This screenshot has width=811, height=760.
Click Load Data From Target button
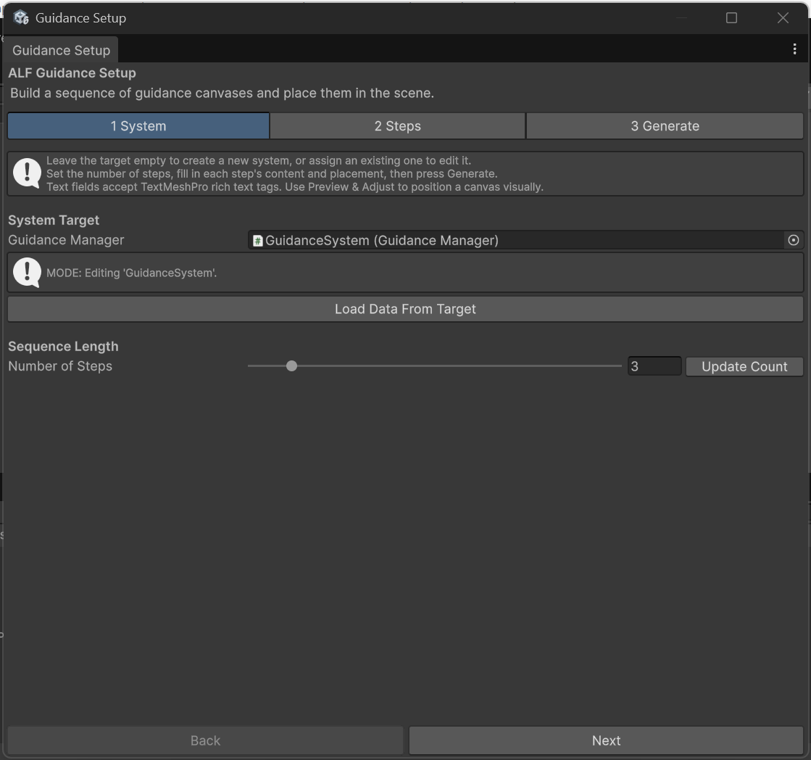[x=405, y=309]
